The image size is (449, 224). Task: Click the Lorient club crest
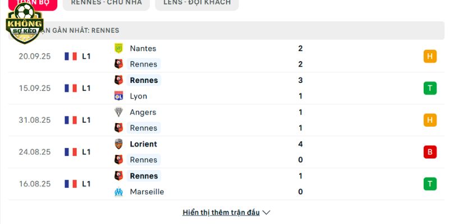click(x=118, y=144)
